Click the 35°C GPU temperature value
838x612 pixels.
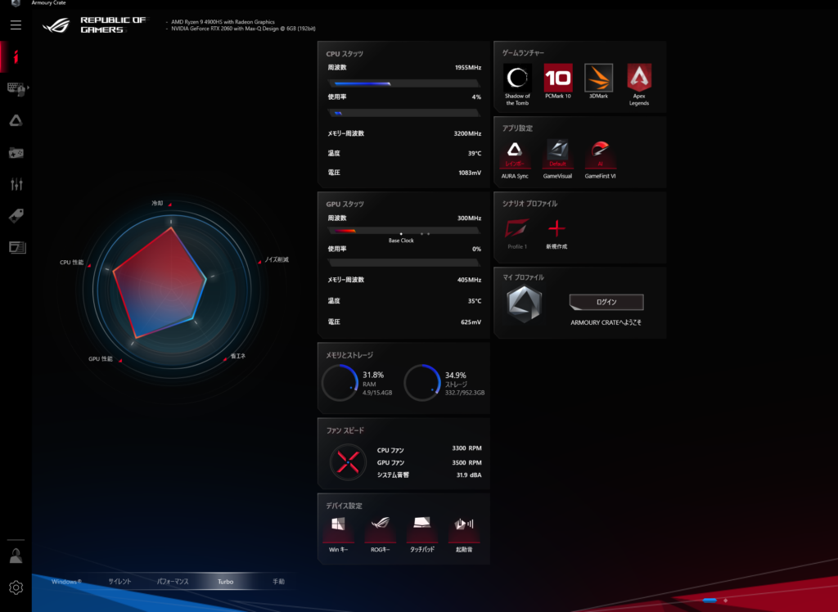tap(475, 301)
